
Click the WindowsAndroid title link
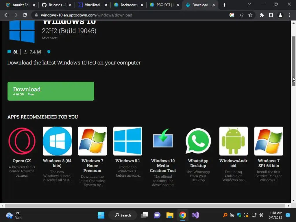click(x=234, y=163)
